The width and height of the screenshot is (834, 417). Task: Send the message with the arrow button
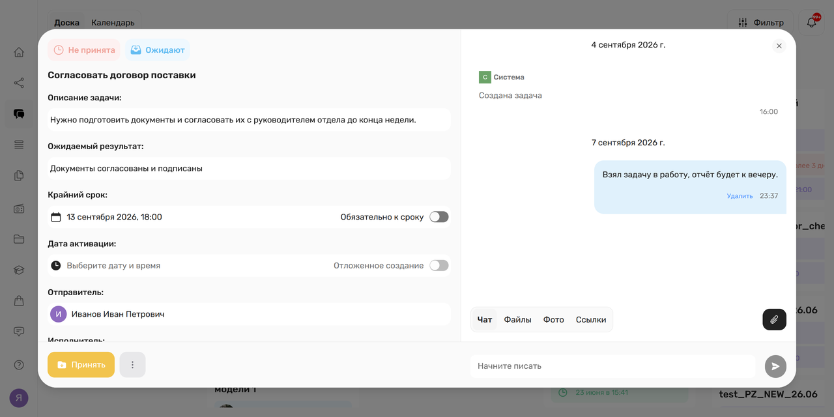coord(775,366)
